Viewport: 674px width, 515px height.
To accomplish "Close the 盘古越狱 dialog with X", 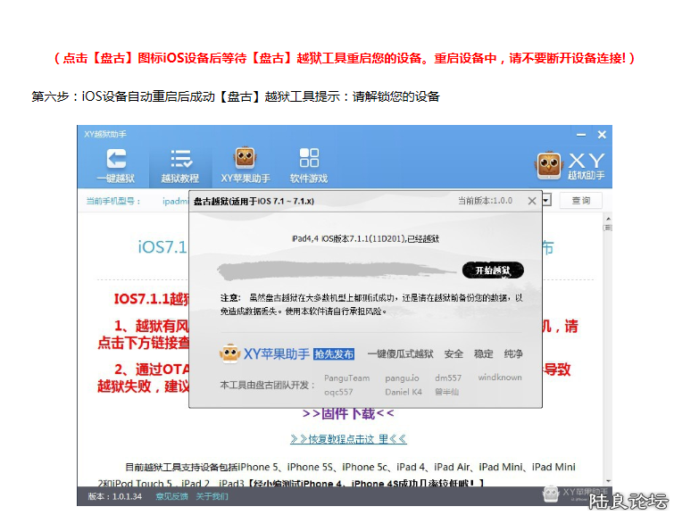I will 532,201.
